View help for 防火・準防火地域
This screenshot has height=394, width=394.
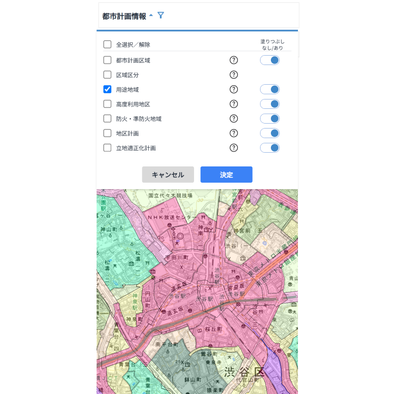(x=234, y=119)
